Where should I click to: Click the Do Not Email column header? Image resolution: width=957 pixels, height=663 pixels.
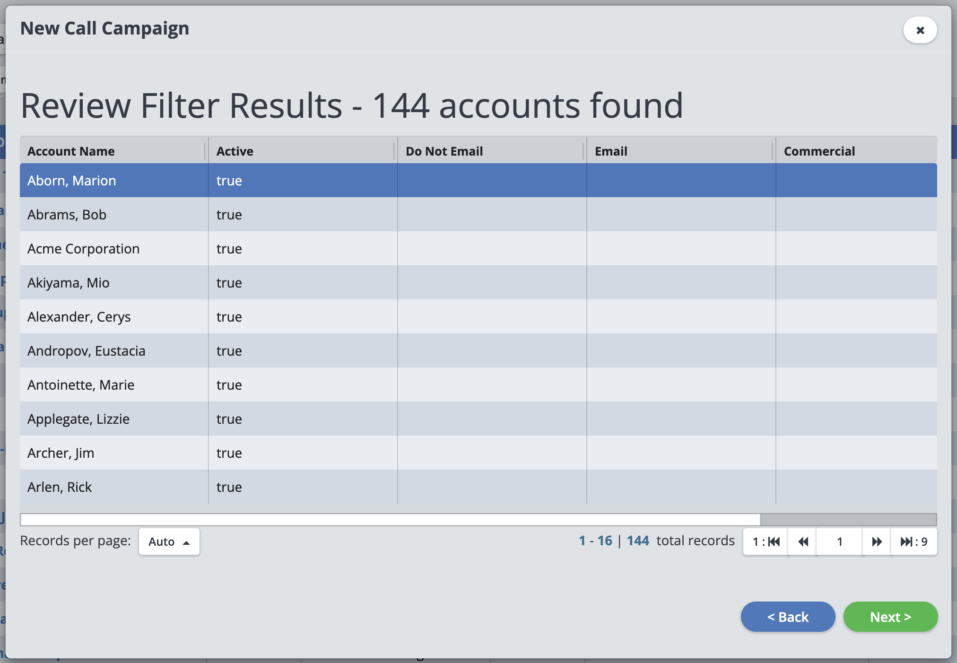[x=444, y=151]
